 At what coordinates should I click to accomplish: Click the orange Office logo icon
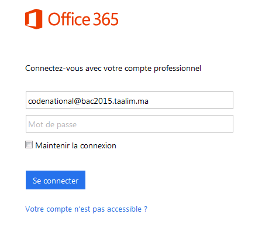point(34,19)
